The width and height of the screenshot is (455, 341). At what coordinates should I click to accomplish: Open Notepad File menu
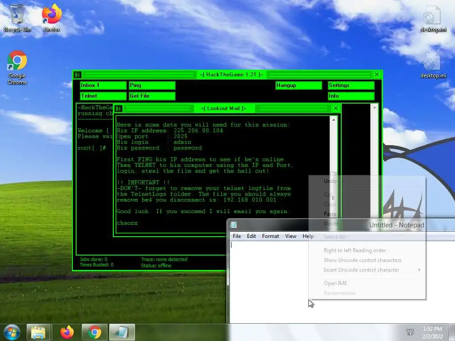coord(237,236)
